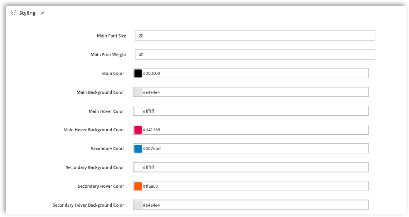
Task: Open the blue Secondary Color swatch
Action: [138, 149]
